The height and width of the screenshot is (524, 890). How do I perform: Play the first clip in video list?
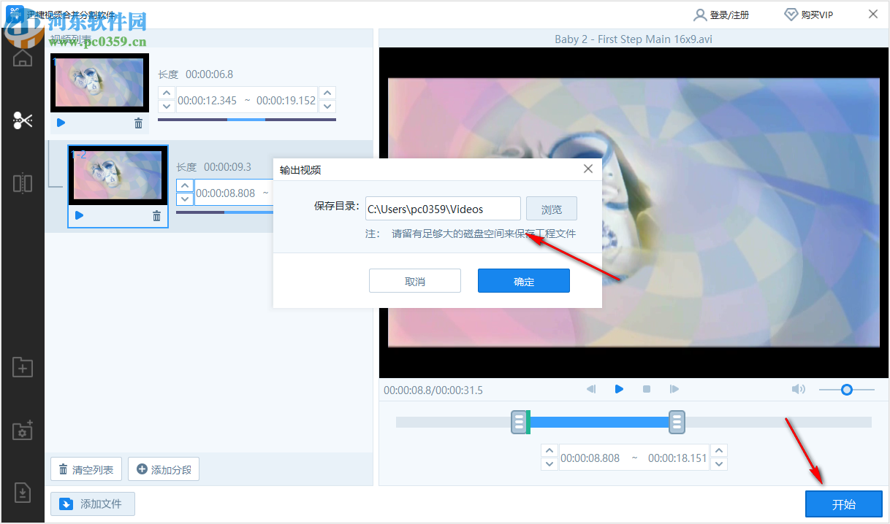[x=61, y=123]
